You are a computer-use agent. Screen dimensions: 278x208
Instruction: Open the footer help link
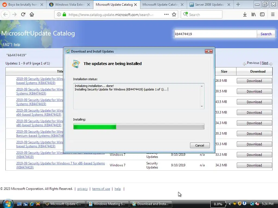point(118,189)
